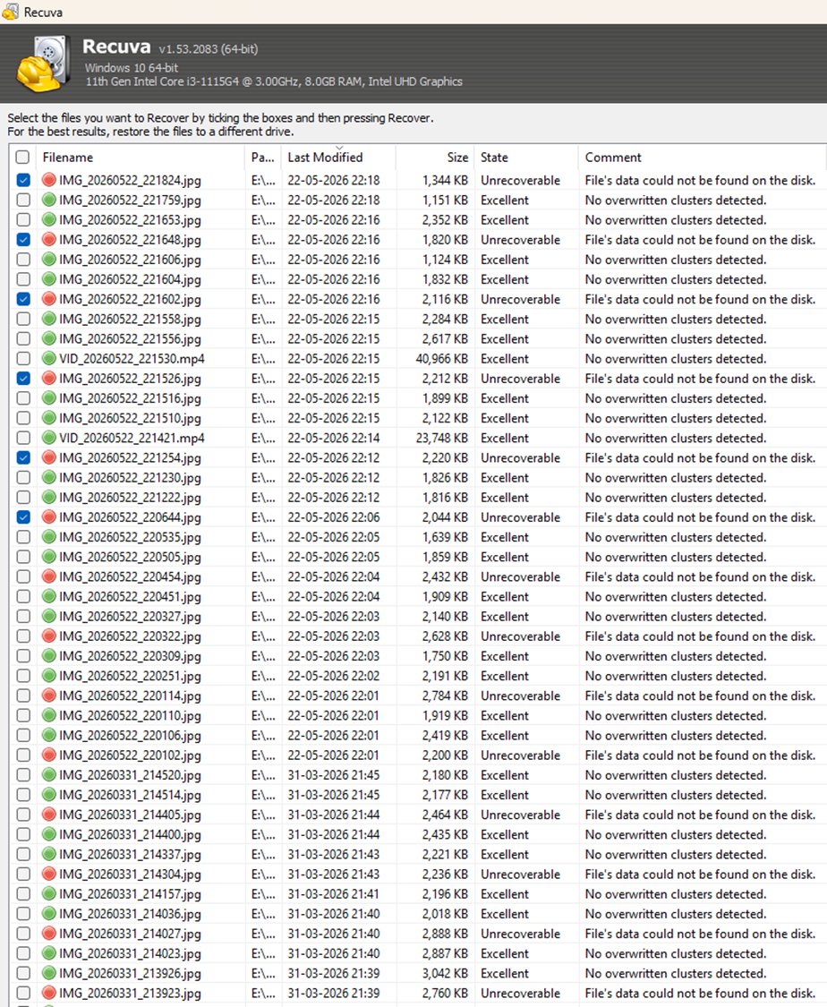Click red status dot of IMG_20260522_220114.jpg
The height and width of the screenshot is (1007, 827).
tap(49, 696)
